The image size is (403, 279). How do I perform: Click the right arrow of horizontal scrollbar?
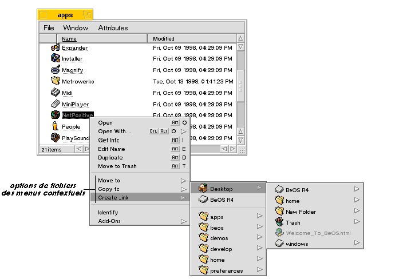click(232, 149)
